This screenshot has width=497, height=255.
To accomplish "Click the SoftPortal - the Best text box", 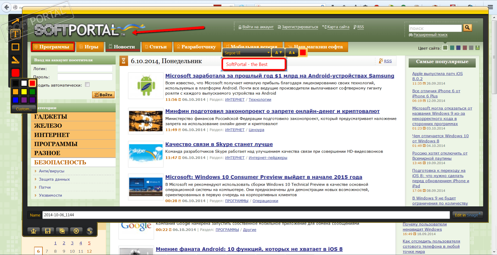I will click(x=254, y=64).
